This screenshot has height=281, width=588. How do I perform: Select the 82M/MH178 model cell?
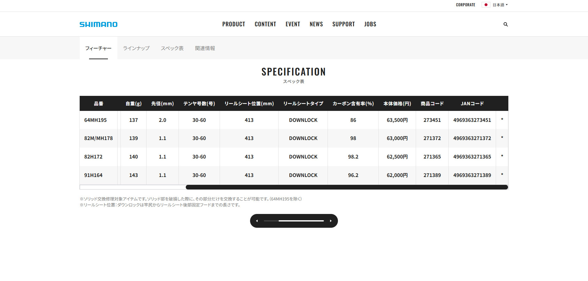[99, 138]
